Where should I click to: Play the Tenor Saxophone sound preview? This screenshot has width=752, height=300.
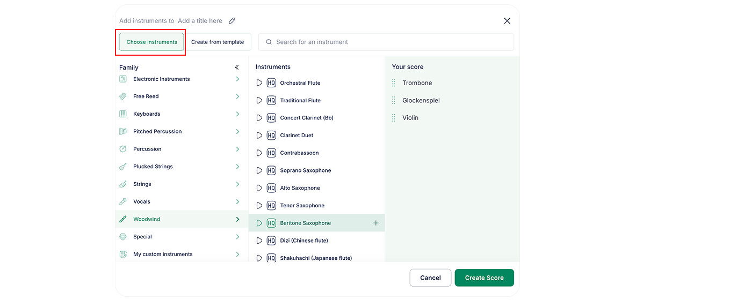tap(259, 206)
